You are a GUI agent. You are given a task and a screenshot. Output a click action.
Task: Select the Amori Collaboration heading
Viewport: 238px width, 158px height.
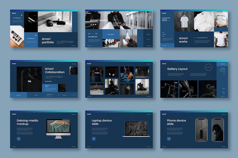click(54, 70)
